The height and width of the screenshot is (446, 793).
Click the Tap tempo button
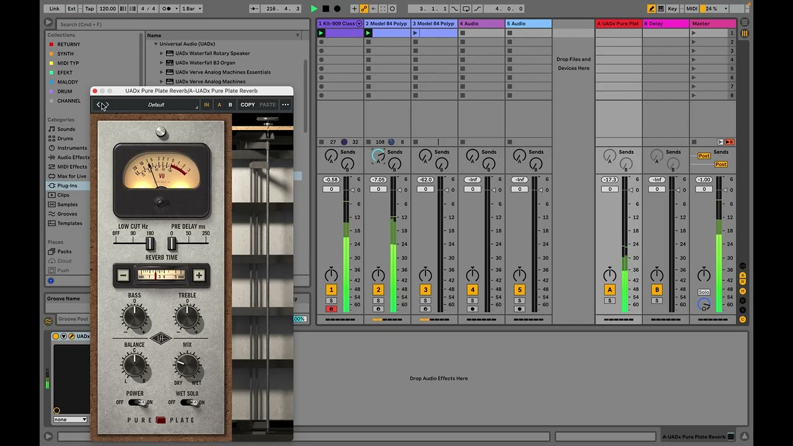coord(90,9)
